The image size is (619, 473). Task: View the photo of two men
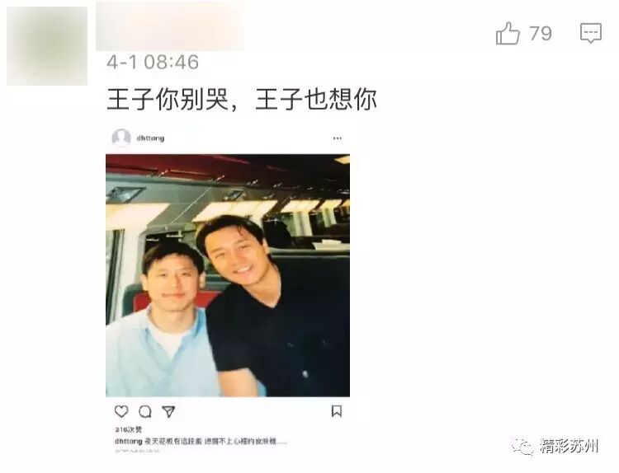pyautogui.click(x=228, y=275)
